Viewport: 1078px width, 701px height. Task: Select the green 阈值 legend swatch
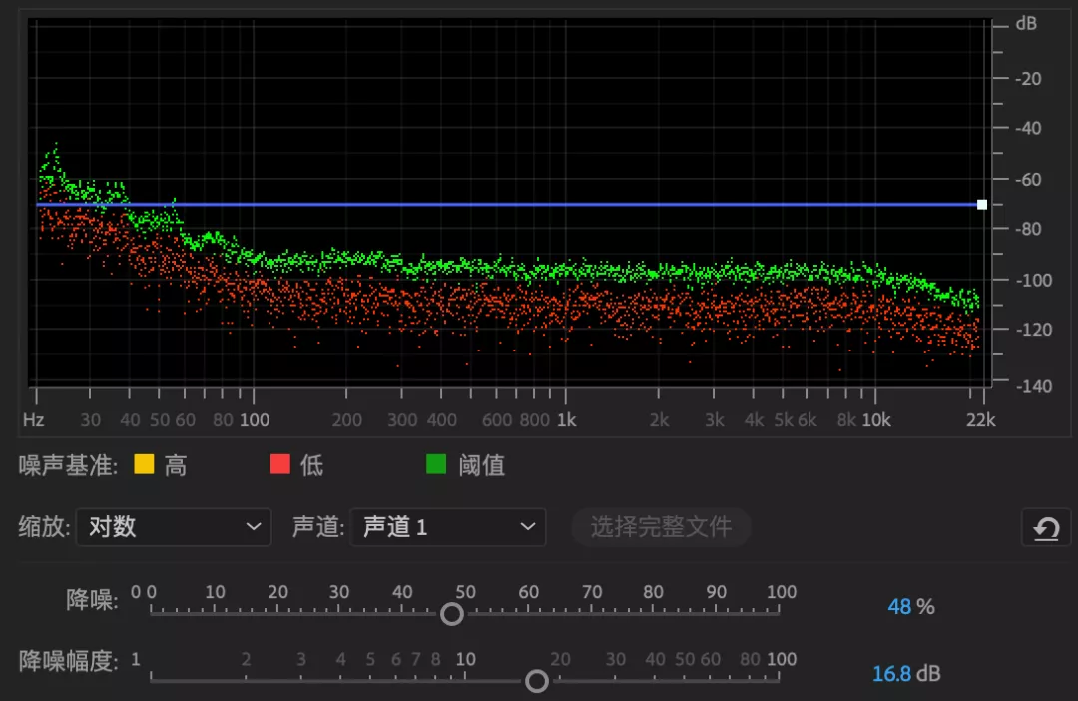click(x=436, y=465)
